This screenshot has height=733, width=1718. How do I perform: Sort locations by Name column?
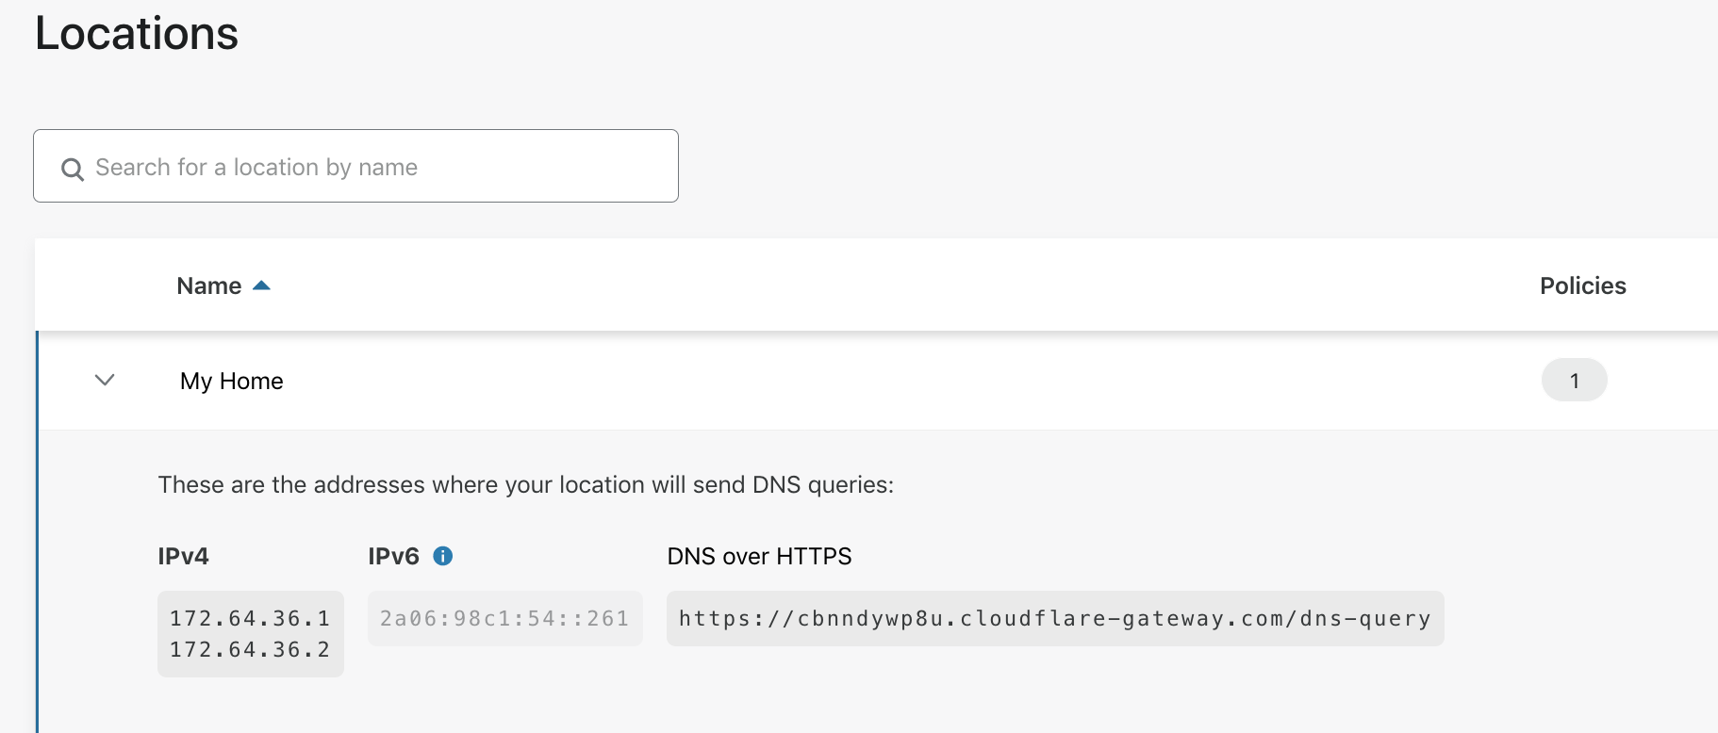pos(209,285)
